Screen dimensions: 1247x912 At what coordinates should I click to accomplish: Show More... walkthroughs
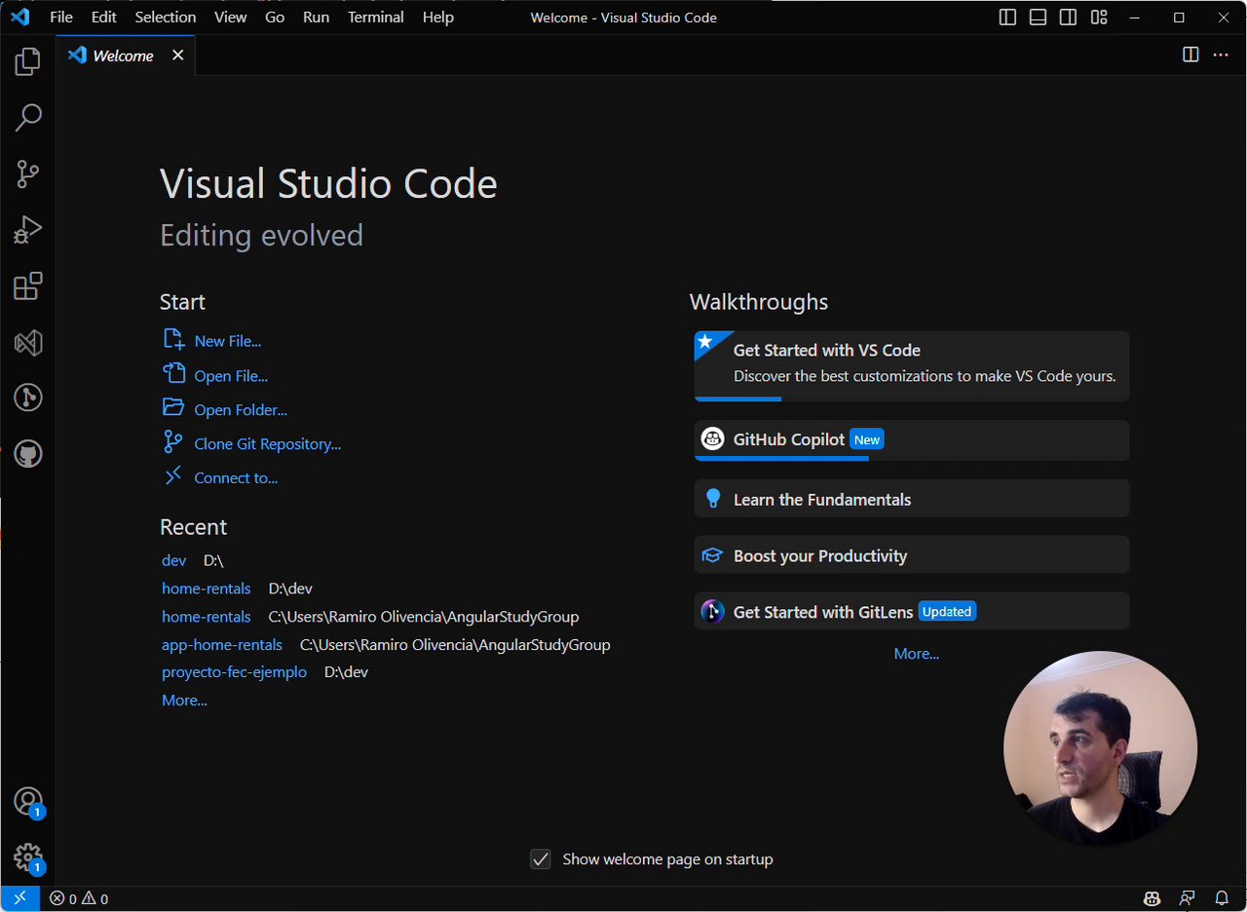click(917, 654)
